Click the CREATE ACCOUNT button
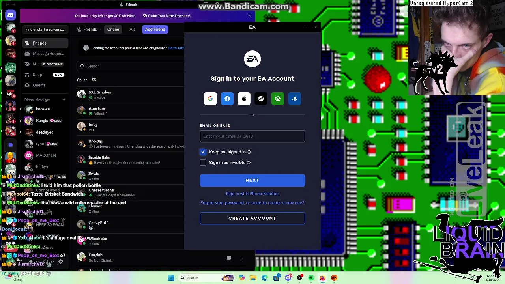Image resolution: width=505 pixels, height=284 pixels. pos(252,218)
